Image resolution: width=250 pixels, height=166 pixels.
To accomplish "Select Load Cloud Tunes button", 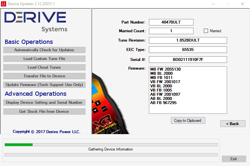I will point(44,67).
